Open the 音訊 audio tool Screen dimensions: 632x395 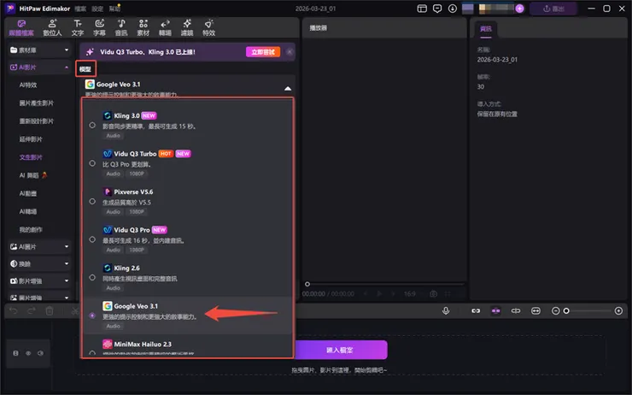tap(121, 27)
